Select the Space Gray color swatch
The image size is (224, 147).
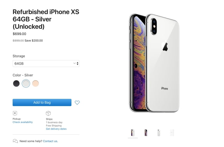tap(16, 83)
